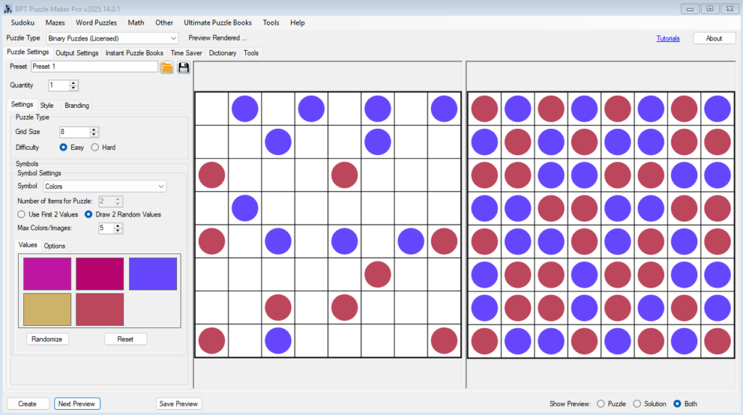Open the Word Puzzles menu
Screen dimensions: 743x415
coord(96,22)
